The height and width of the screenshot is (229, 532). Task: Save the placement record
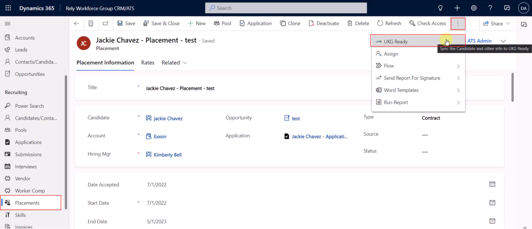[x=126, y=24]
